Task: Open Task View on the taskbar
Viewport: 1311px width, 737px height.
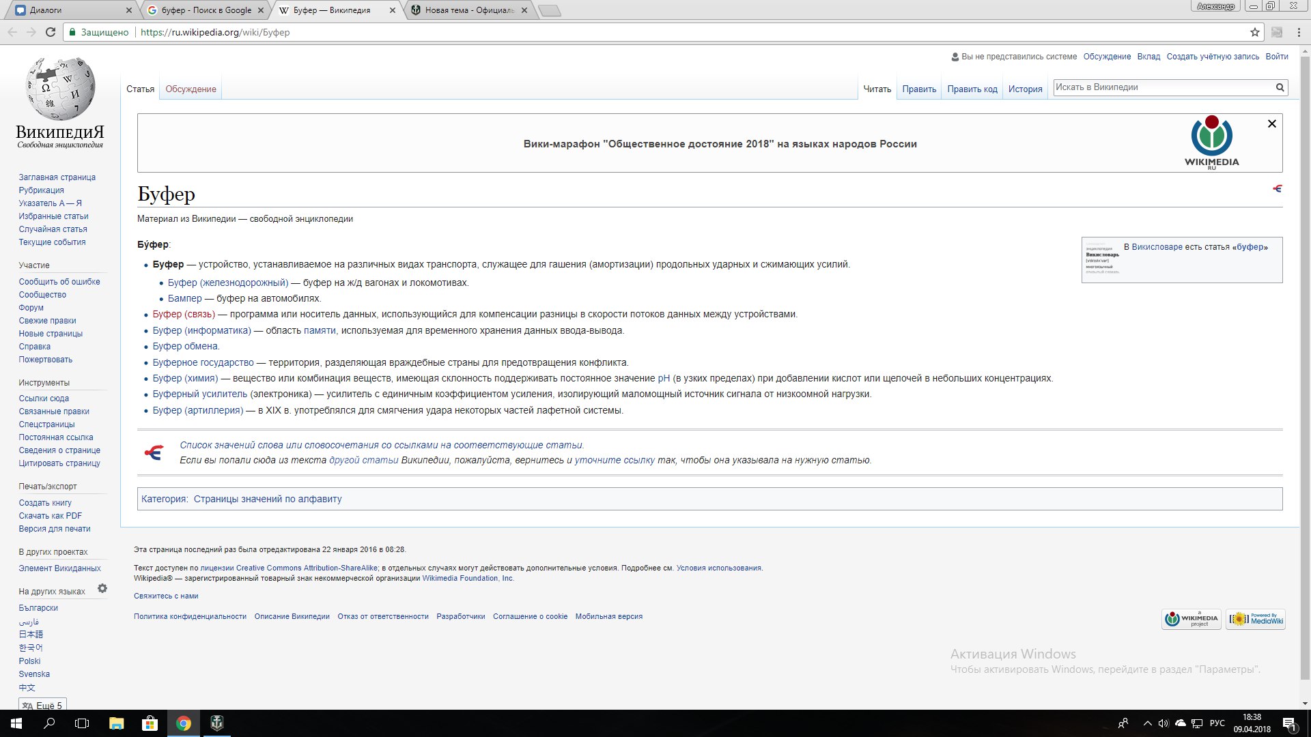Action: click(82, 723)
